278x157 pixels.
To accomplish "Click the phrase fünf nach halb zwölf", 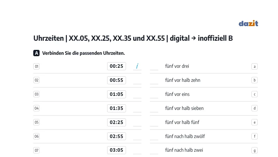I will (185, 136).
